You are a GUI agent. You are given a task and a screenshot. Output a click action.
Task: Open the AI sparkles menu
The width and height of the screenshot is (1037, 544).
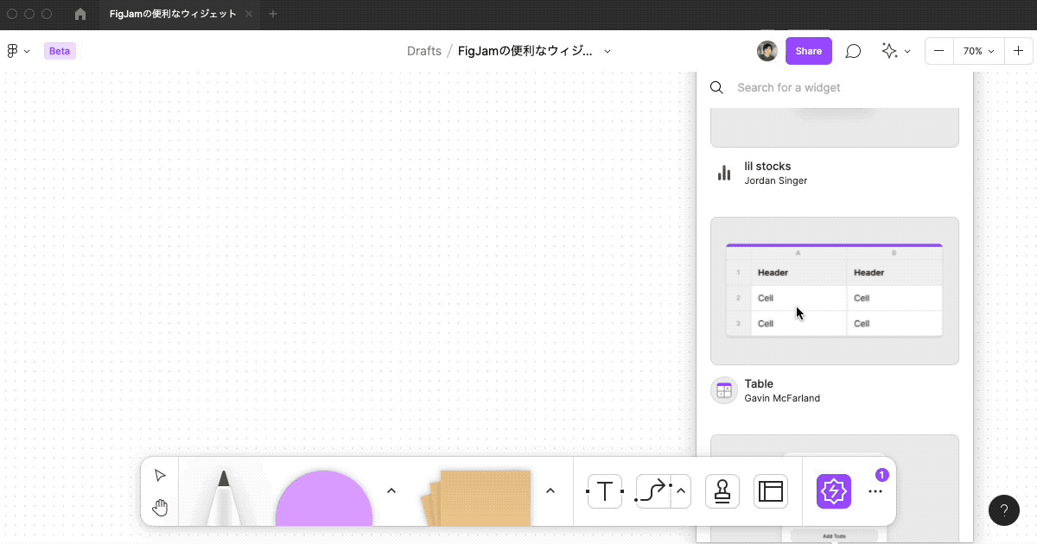895,51
